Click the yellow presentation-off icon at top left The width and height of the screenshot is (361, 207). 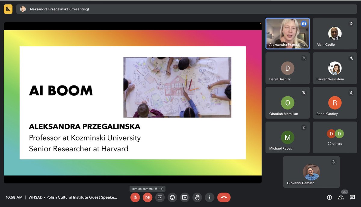[x=8, y=9]
